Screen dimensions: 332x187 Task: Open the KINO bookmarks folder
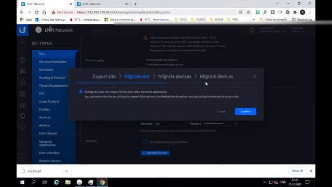pyautogui.click(x=181, y=20)
